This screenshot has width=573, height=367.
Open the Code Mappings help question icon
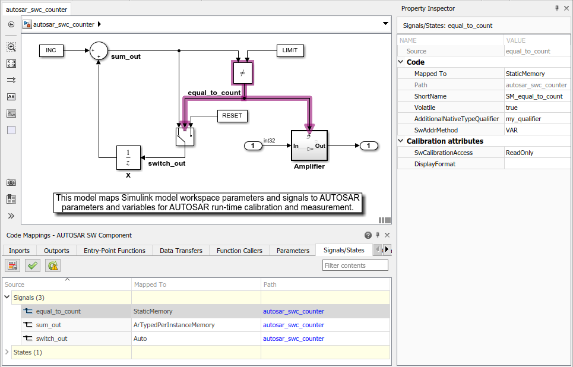[x=368, y=235]
